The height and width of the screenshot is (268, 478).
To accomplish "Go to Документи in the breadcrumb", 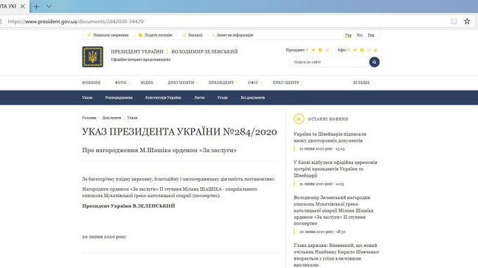I will pos(112,118).
